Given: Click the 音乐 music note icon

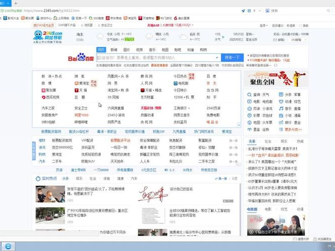Looking at the screenshot, I should pos(281,109).
